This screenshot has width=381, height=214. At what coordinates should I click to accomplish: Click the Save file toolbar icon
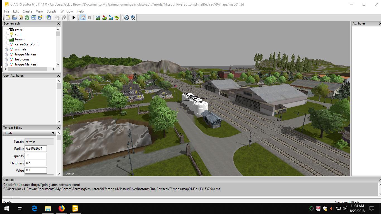point(34,18)
